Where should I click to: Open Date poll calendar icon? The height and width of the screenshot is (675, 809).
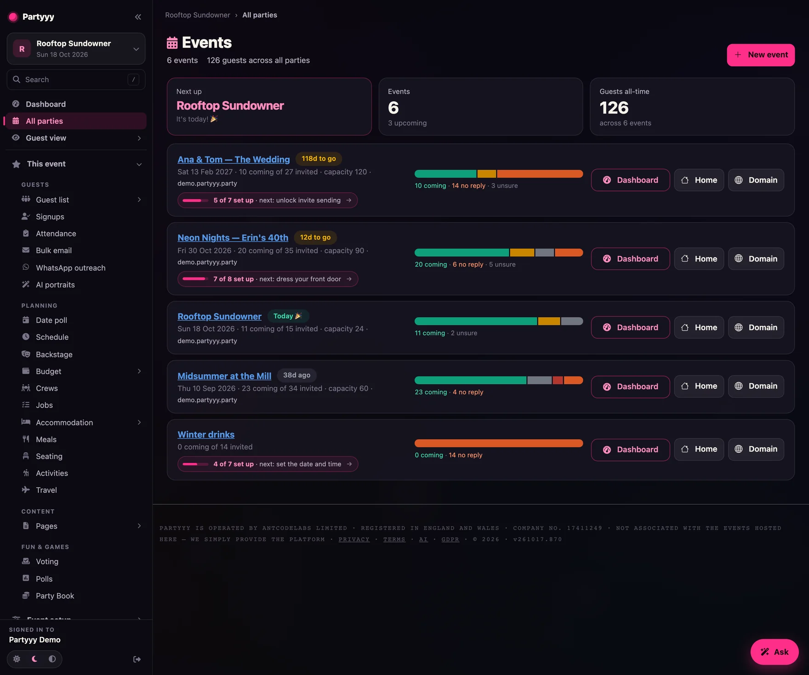[26, 320]
